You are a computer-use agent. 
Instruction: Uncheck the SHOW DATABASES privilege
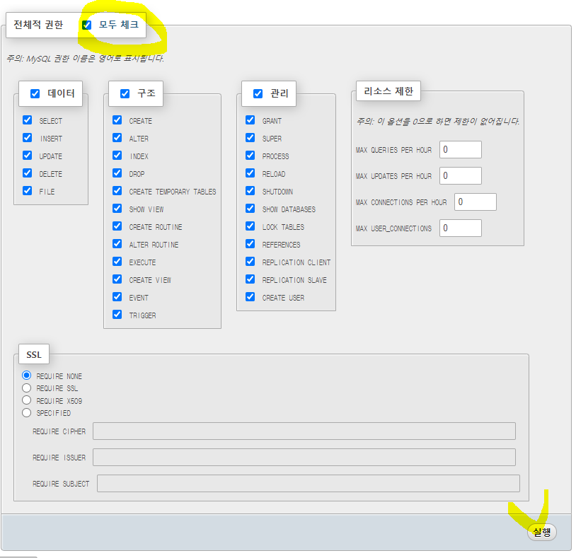pyautogui.click(x=250, y=208)
